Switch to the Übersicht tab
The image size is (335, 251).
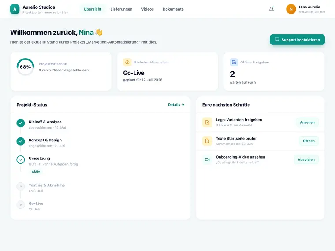93,9
